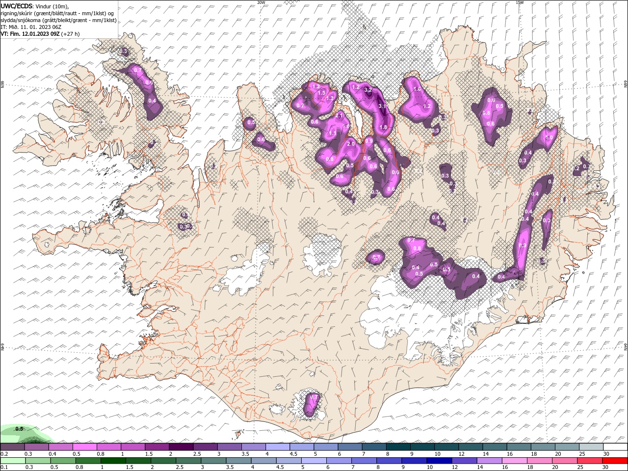This screenshot has width=628, height=471.
Task: Click the 3.2 snowfall value on the map
Action: click(x=368, y=90)
